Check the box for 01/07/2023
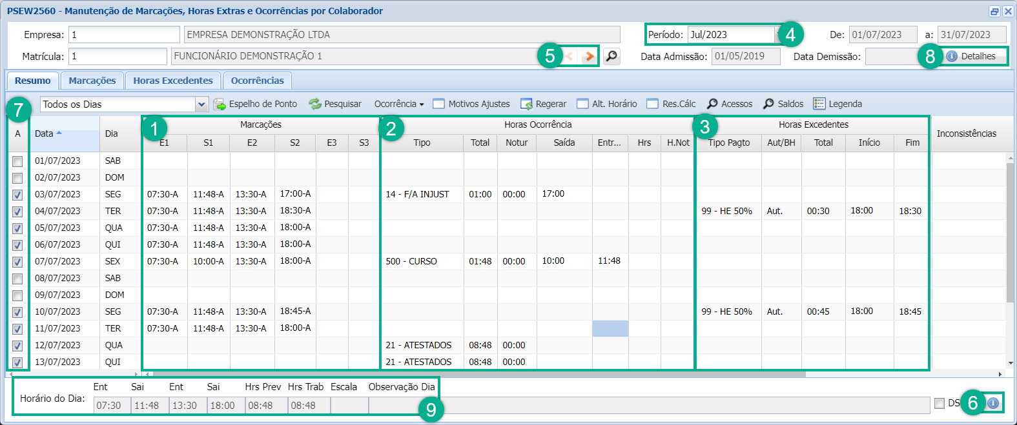1017x425 pixels. 17,161
